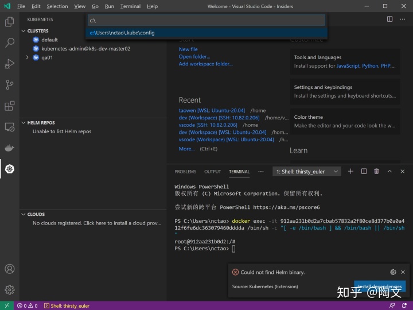Select the TERMINAL tab
Image resolution: width=413 pixels, height=310 pixels.
pos(239,172)
